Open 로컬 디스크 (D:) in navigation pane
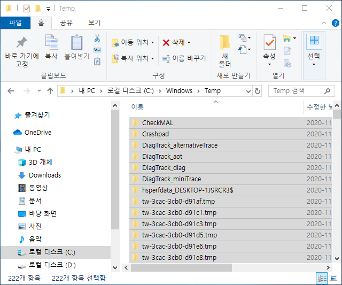This screenshot has width=342, height=285. (46, 265)
